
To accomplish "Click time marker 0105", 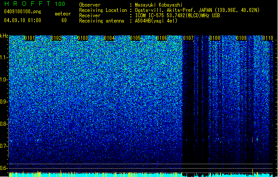I will (x=135, y=38).
